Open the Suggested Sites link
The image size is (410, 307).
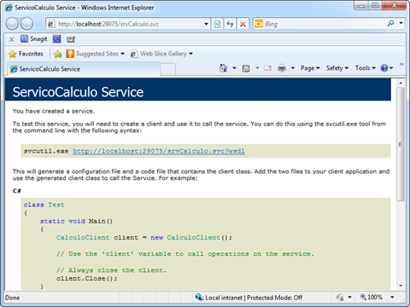(x=96, y=54)
